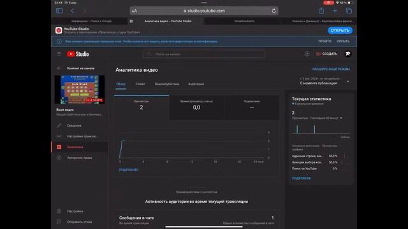Screen dimensions: 408x229
Task: Click the studio.youtube.com address field
Action: 204,11
